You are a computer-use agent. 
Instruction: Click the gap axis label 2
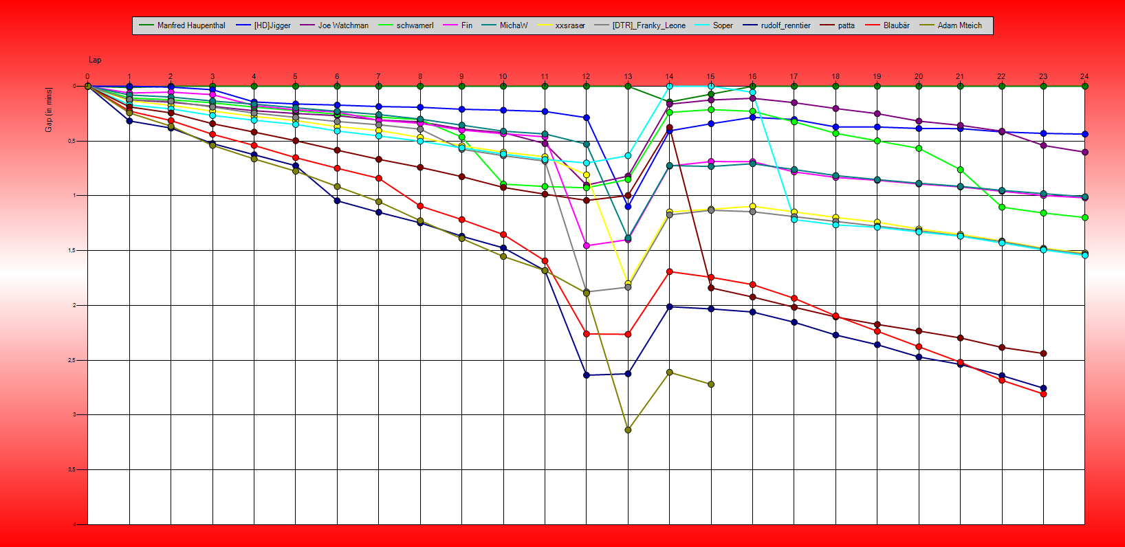pyautogui.click(x=75, y=305)
